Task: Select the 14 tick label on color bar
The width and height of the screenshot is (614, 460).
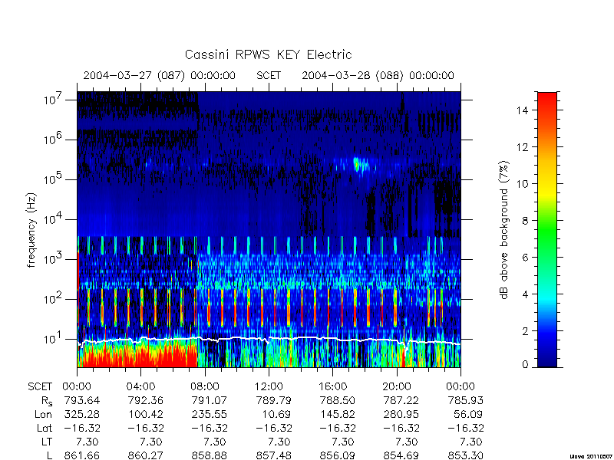Action: (523, 110)
